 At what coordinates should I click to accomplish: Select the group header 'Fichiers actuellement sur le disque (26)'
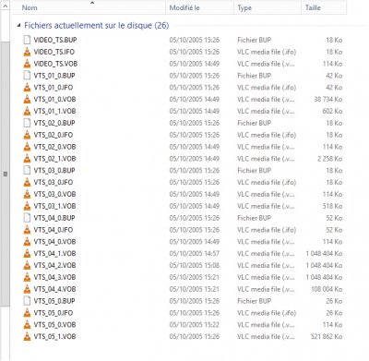[x=97, y=25]
